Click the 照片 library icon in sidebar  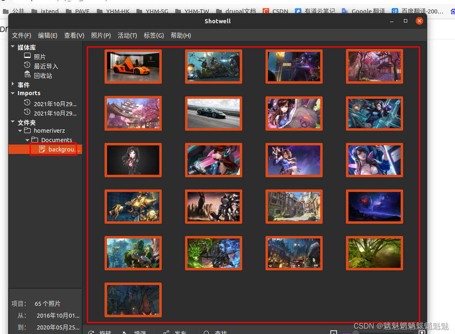pos(27,56)
